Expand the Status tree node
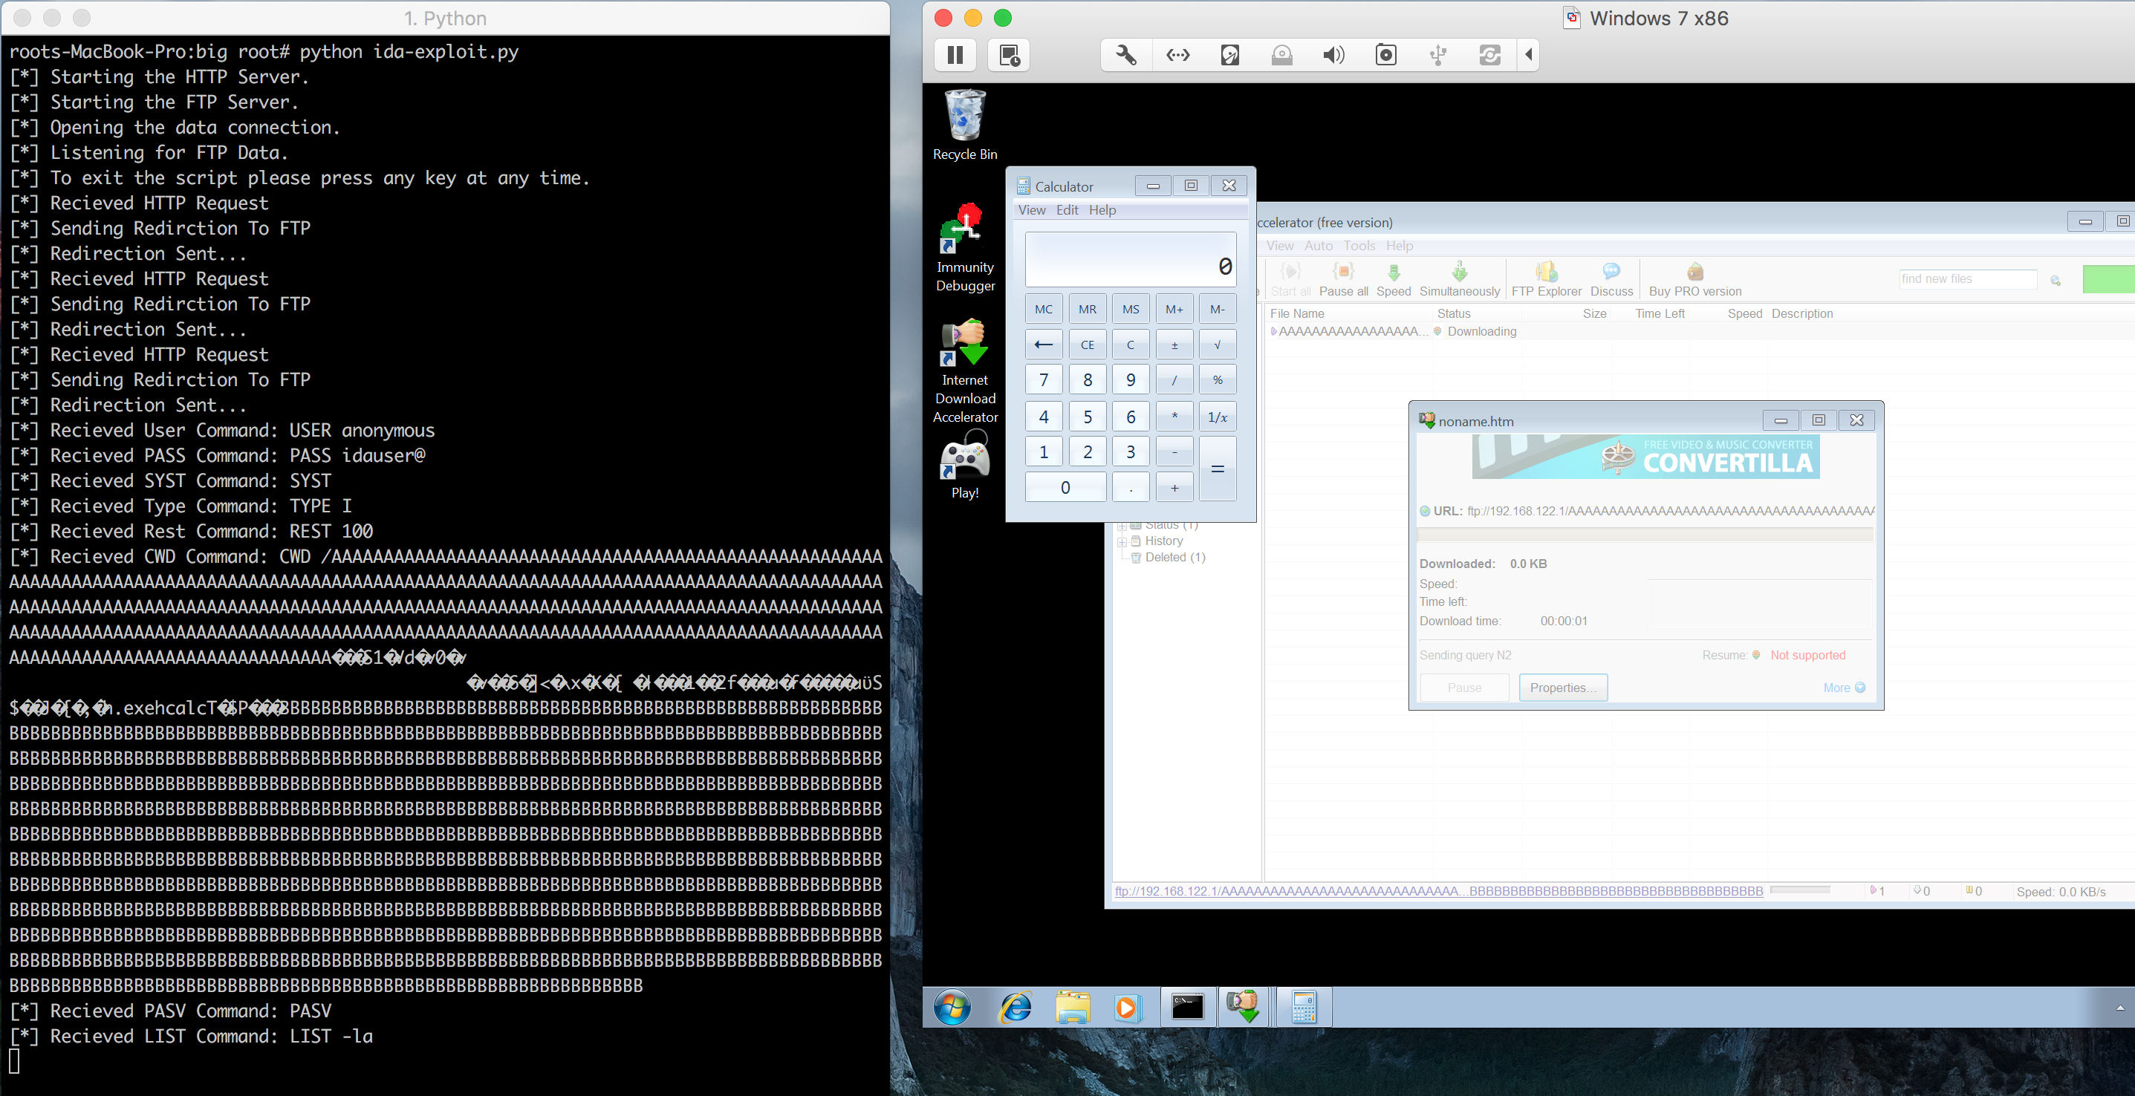 (1122, 526)
